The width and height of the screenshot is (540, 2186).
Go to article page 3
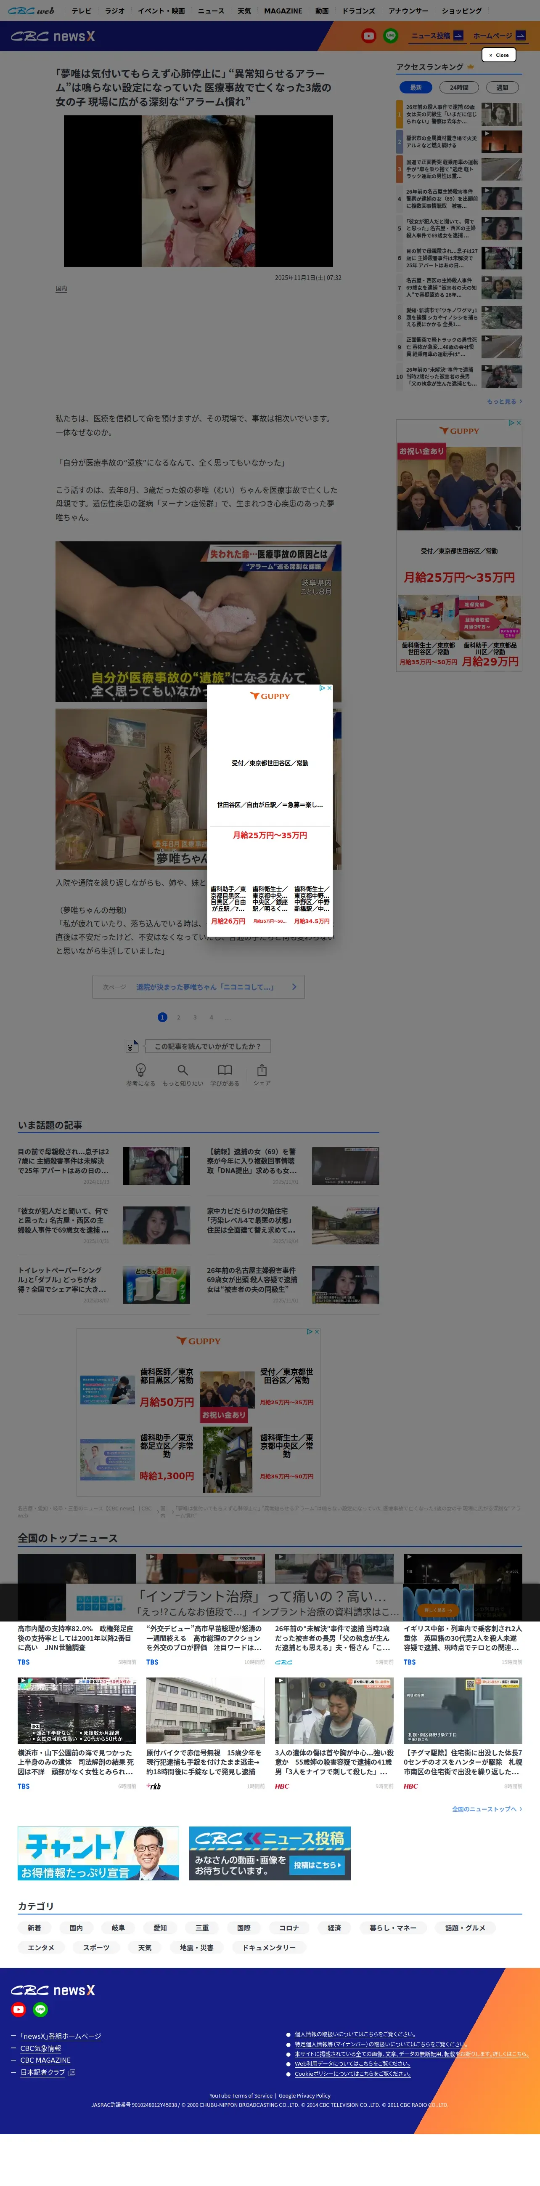195,1017
